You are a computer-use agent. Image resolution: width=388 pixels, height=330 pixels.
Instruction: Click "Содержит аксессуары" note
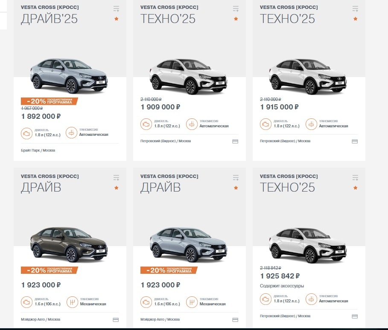(x=282, y=286)
